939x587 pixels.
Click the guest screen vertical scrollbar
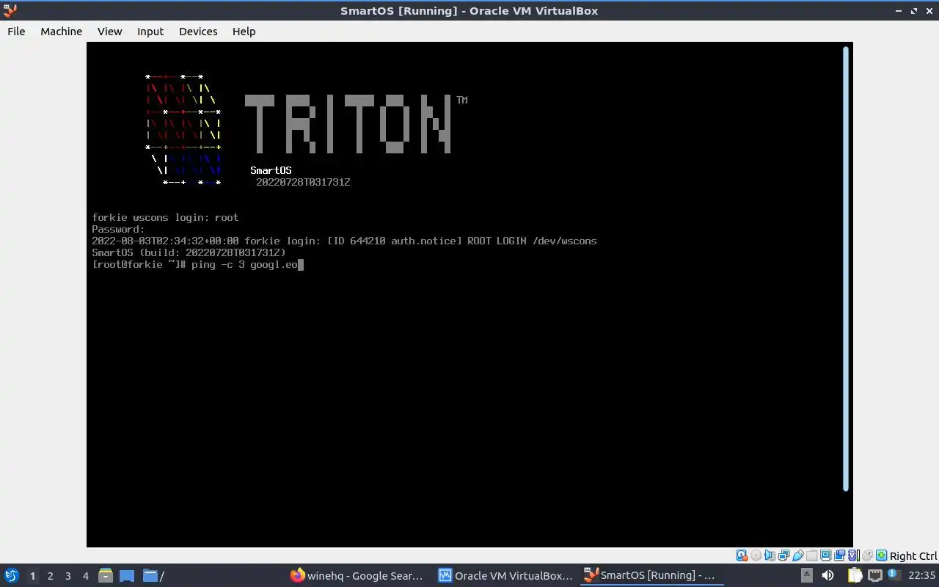(x=845, y=269)
